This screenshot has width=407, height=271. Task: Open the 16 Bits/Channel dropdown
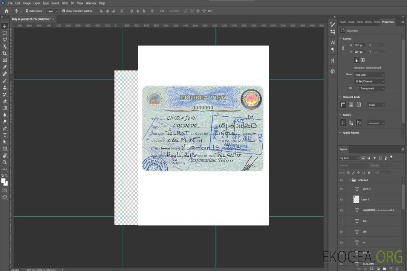pos(369,81)
